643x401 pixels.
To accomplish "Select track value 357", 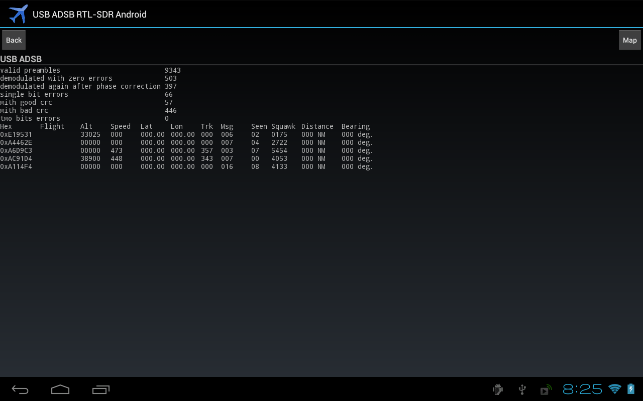I will pyautogui.click(x=207, y=150).
